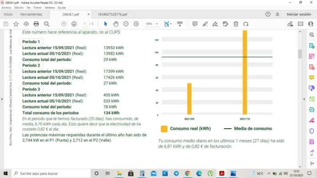The width and height of the screenshot is (317, 178).
Task: Open the Organize pages sidebar tool
Action: point(312,57)
